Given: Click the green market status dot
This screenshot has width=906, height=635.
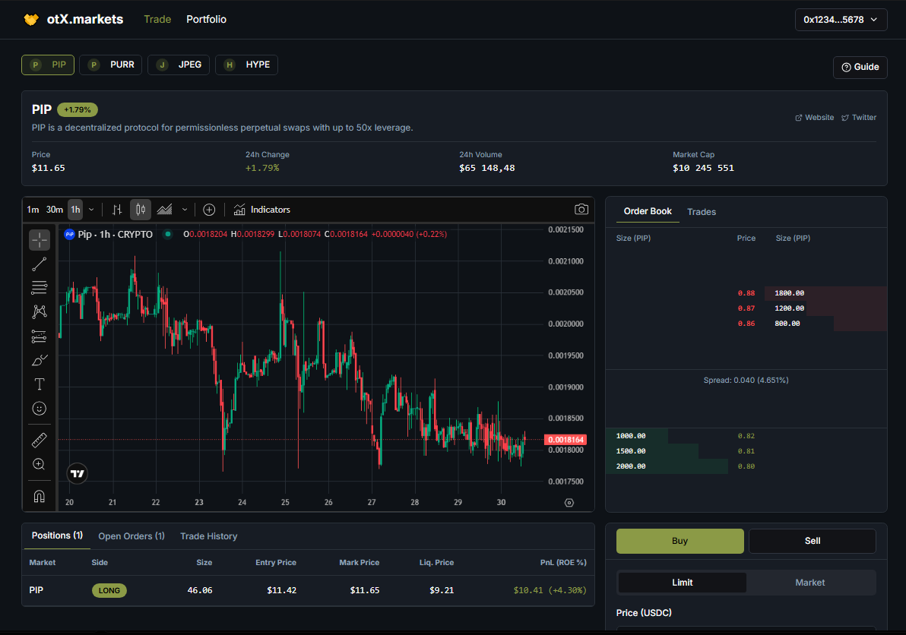Looking at the screenshot, I should click(x=167, y=234).
